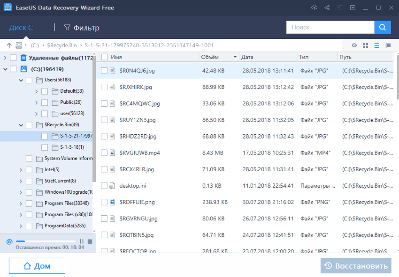Click the desktop.ini file icon

click(112, 186)
